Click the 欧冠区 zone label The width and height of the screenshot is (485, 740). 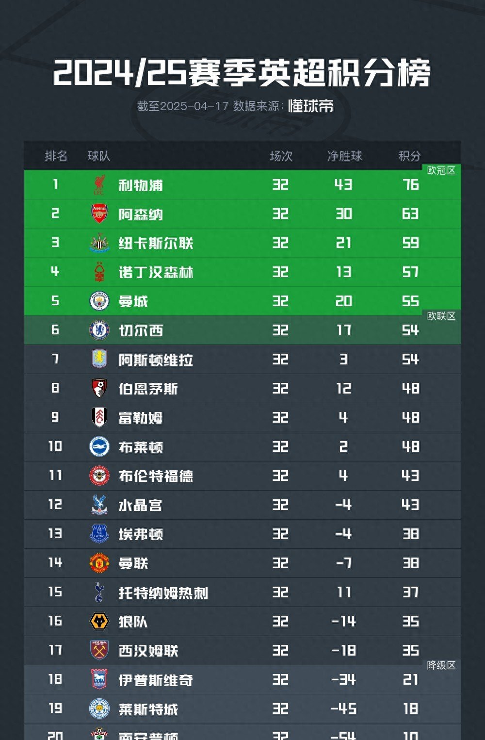441,170
